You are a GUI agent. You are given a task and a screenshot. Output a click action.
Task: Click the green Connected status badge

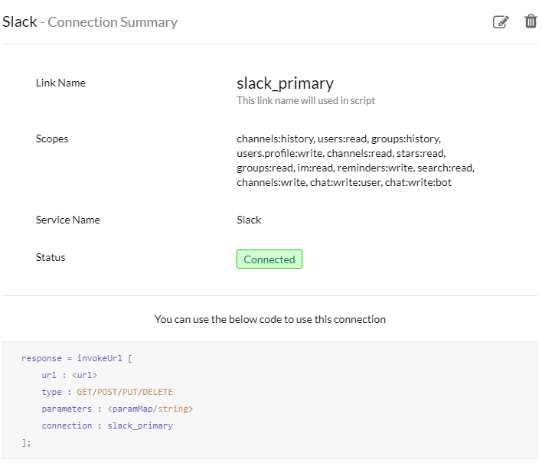(269, 259)
